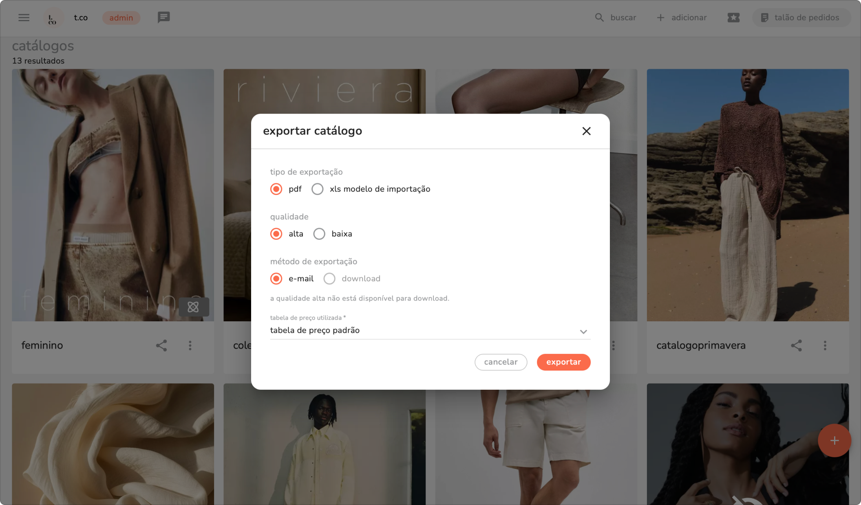Click the star ticket icon
861x505 pixels.
[x=733, y=18]
